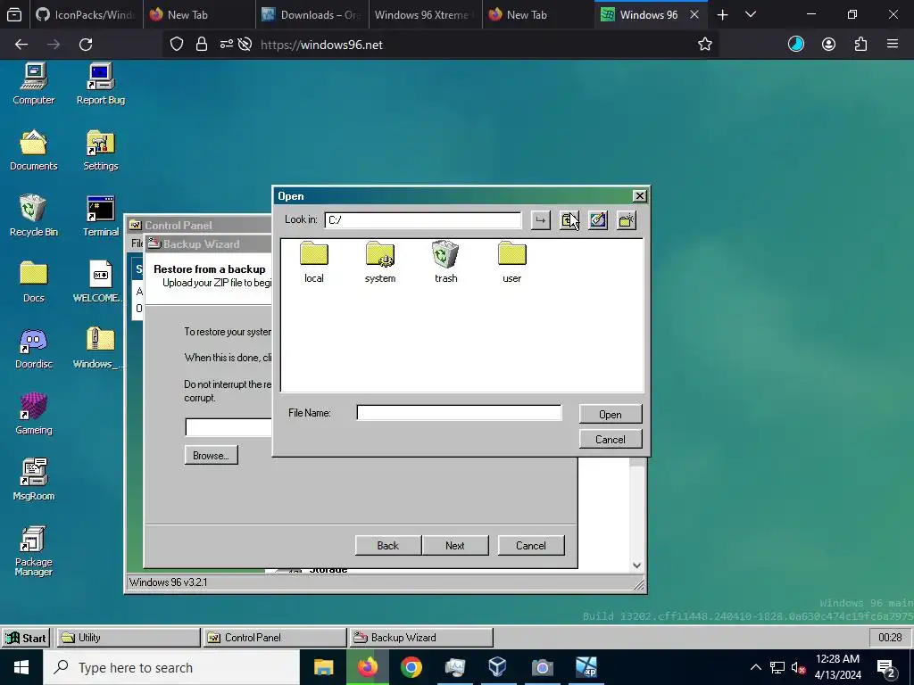Viewport: 914px width, 685px height.
Task: Click Browse... in Backup Wizard
Action: [211, 456]
